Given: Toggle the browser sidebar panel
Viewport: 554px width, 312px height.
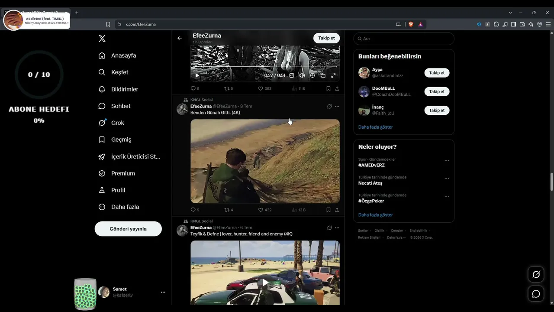Looking at the screenshot, I should pyautogui.click(x=513, y=24).
